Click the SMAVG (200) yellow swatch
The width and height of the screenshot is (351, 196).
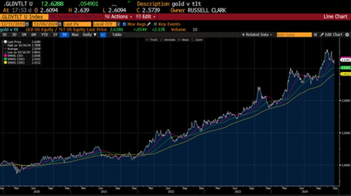coord(5,63)
